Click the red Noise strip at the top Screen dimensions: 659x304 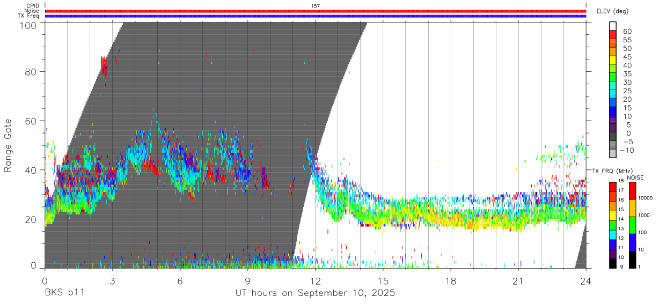[x=316, y=11]
